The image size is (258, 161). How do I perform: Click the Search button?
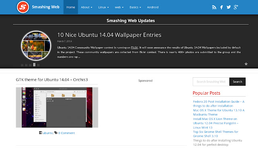pyautogui.click(x=237, y=82)
